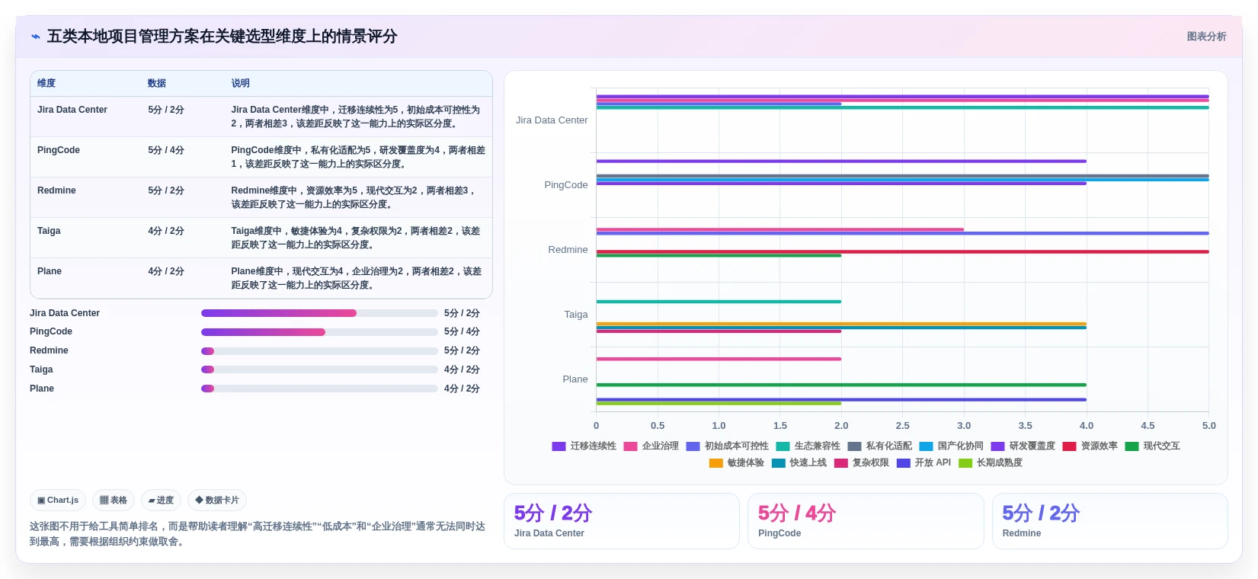1258x579 pixels.
Task: Click the Plane chart axis label
Action: click(x=575, y=379)
